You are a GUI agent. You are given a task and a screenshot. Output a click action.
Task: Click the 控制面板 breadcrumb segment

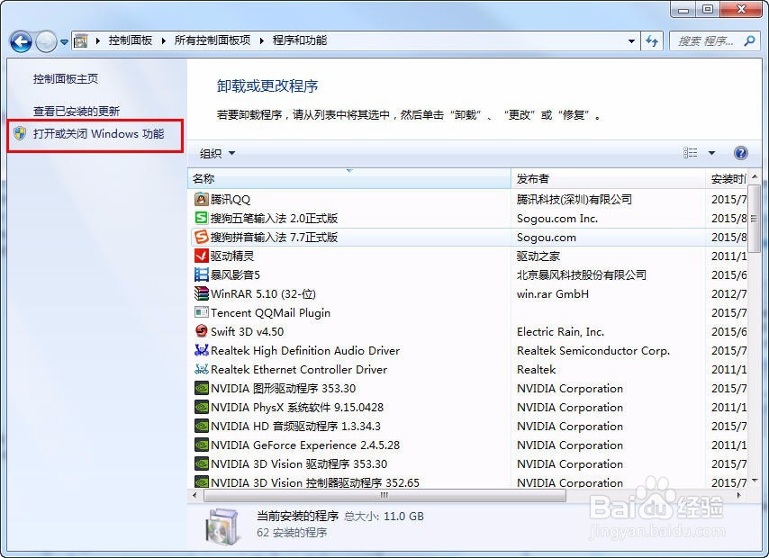click(131, 40)
